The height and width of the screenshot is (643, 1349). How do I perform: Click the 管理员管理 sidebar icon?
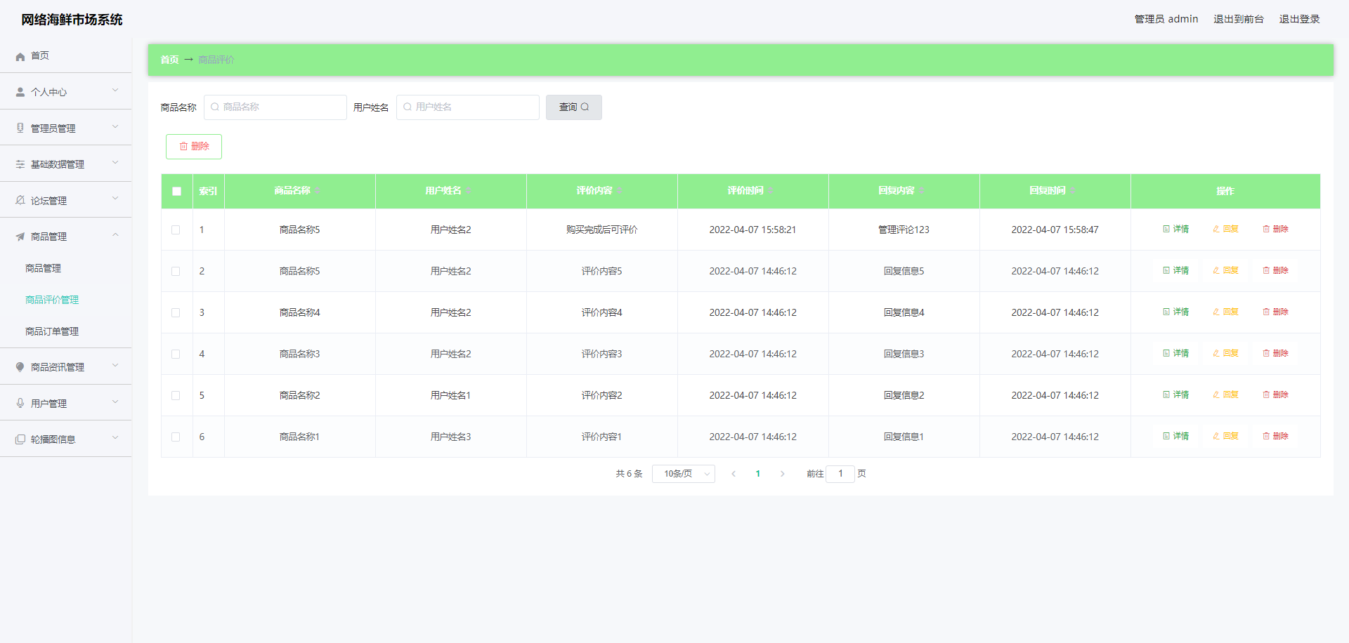tap(20, 128)
